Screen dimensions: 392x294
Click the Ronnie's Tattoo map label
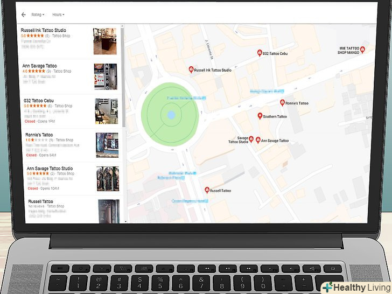(x=297, y=103)
